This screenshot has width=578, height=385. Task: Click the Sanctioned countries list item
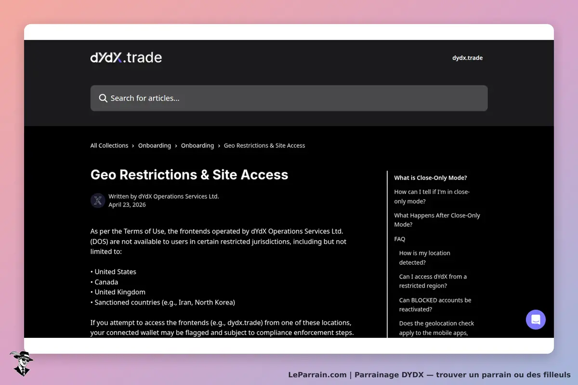[x=163, y=303]
